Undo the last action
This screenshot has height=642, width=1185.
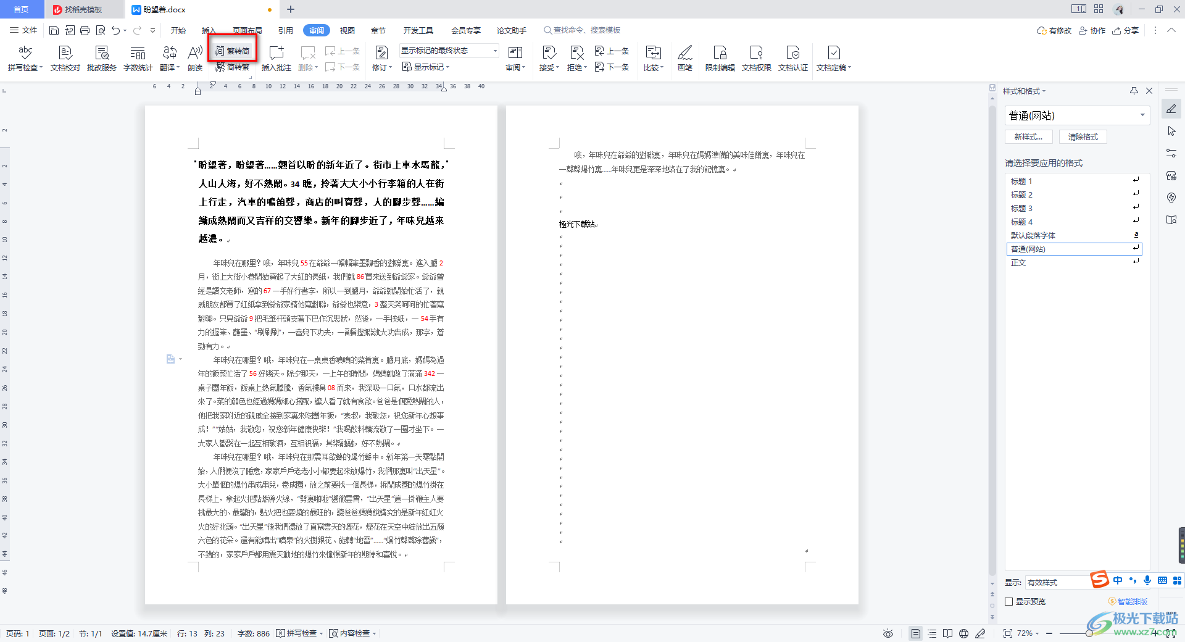115,30
